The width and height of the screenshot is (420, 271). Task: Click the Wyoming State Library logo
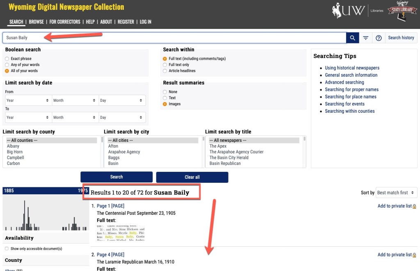click(x=402, y=11)
